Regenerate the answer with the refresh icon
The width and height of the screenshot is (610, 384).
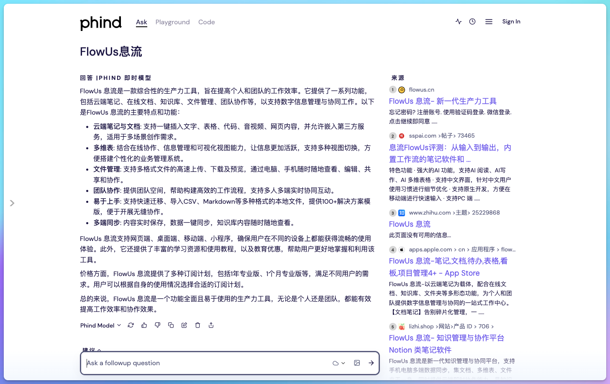tap(131, 325)
